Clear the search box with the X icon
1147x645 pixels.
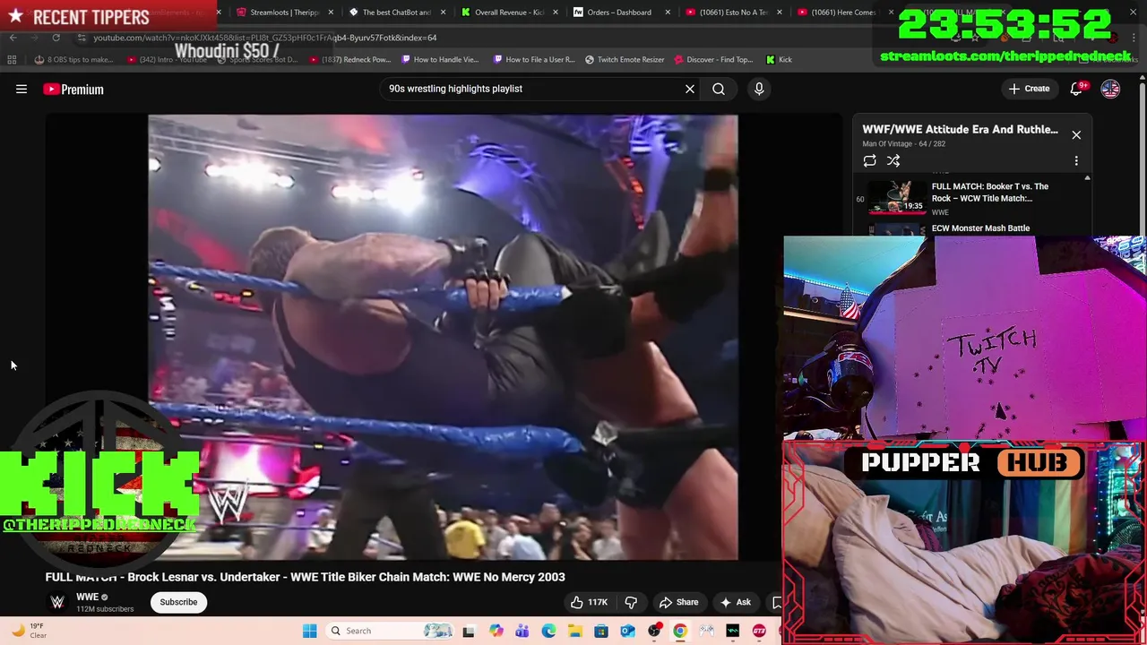(x=690, y=89)
